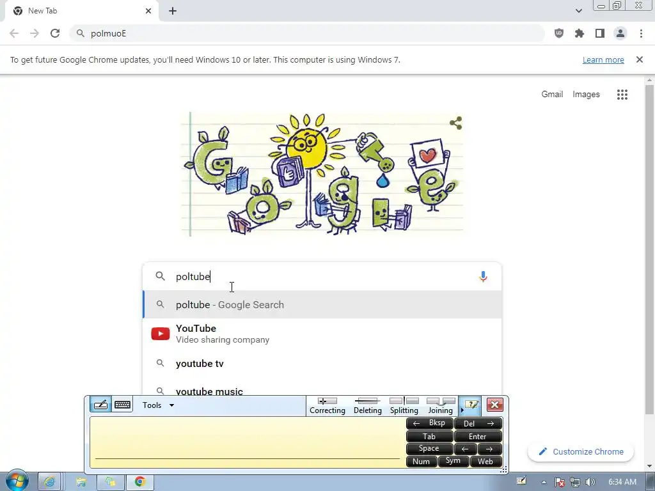
Task: Show the Correcting gesture demo
Action: point(327,406)
